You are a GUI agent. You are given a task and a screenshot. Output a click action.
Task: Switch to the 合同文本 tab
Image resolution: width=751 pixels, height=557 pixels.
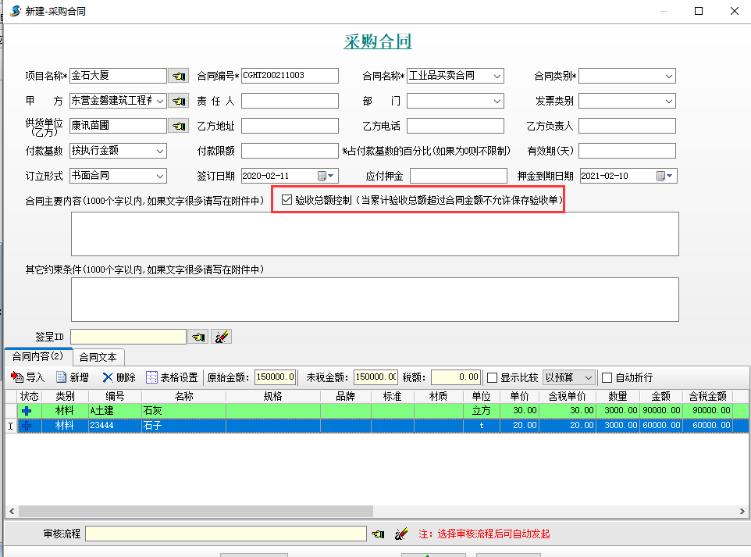(x=98, y=357)
